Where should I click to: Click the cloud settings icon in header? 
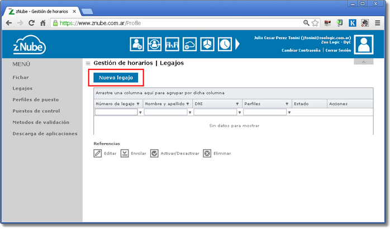pyautogui.click(x=189, y=44)
